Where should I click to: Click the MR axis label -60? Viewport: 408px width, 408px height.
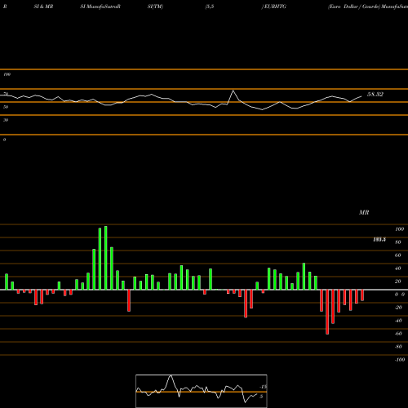click(398, 334)
